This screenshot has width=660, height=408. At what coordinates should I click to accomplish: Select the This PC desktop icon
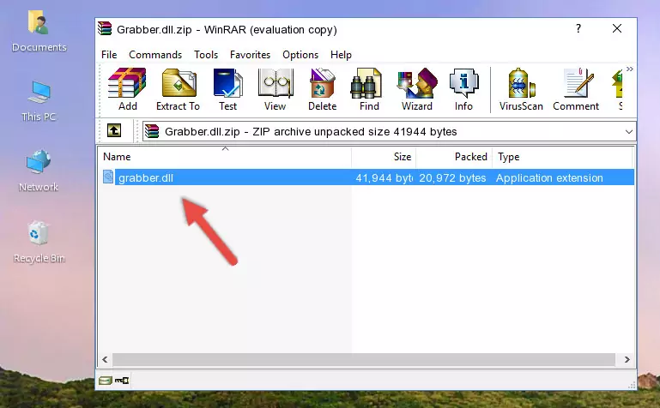[39, 101]
